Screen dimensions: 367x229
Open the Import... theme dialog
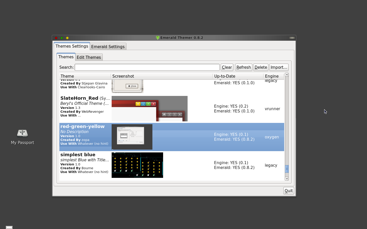(x=279, y=67)
